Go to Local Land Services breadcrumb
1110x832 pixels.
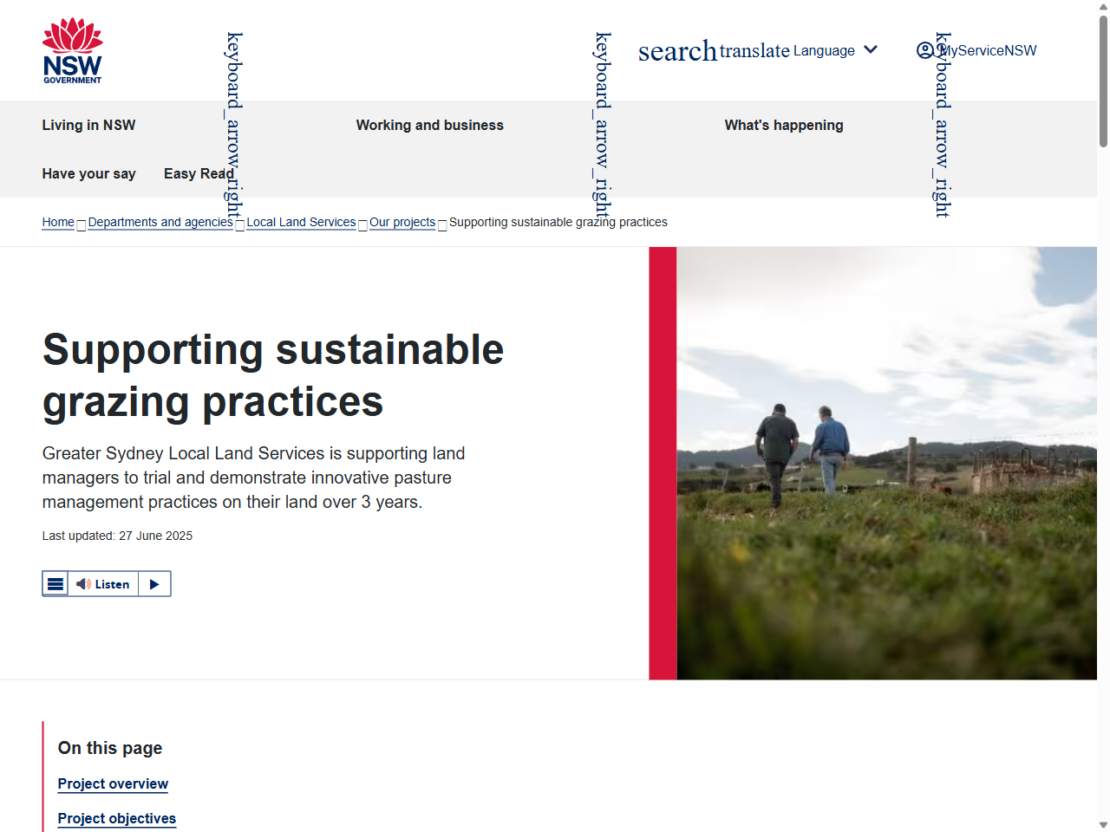pos(301,222)
